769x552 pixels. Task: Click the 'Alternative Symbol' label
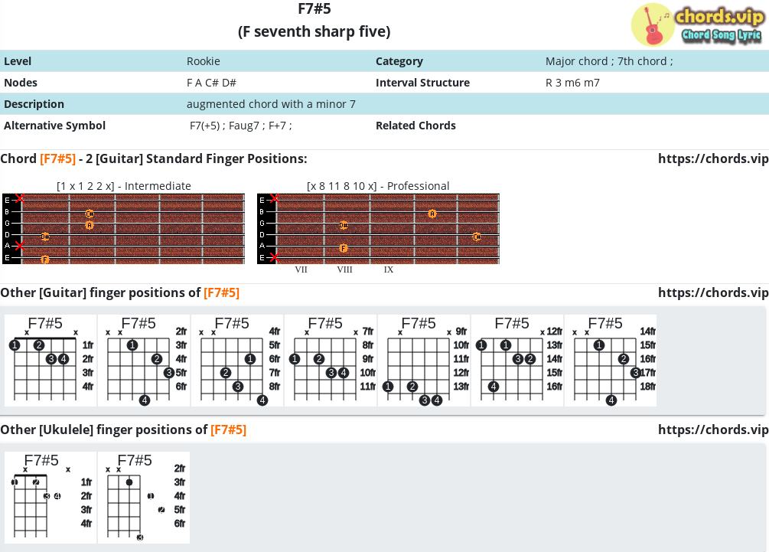coord(54,126)
